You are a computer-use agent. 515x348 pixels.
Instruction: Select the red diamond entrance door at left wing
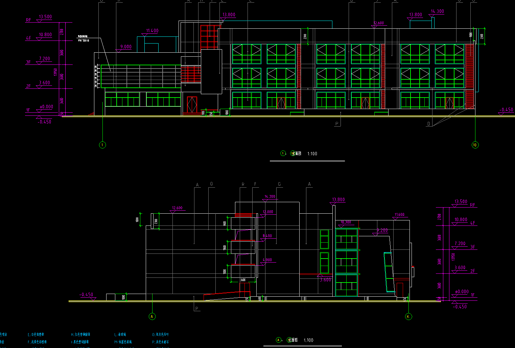click(192, 105)
